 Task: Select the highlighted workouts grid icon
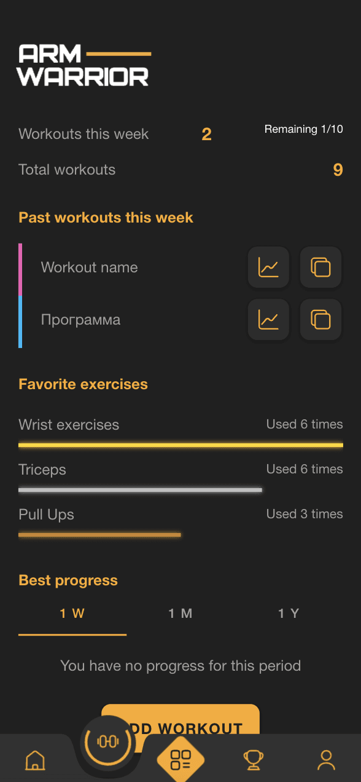(x=180, y=760)
